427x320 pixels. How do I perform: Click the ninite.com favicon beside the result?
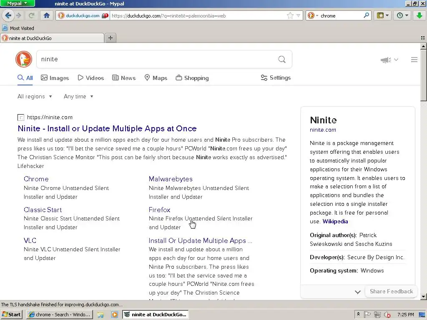click(x=21, y=117)
